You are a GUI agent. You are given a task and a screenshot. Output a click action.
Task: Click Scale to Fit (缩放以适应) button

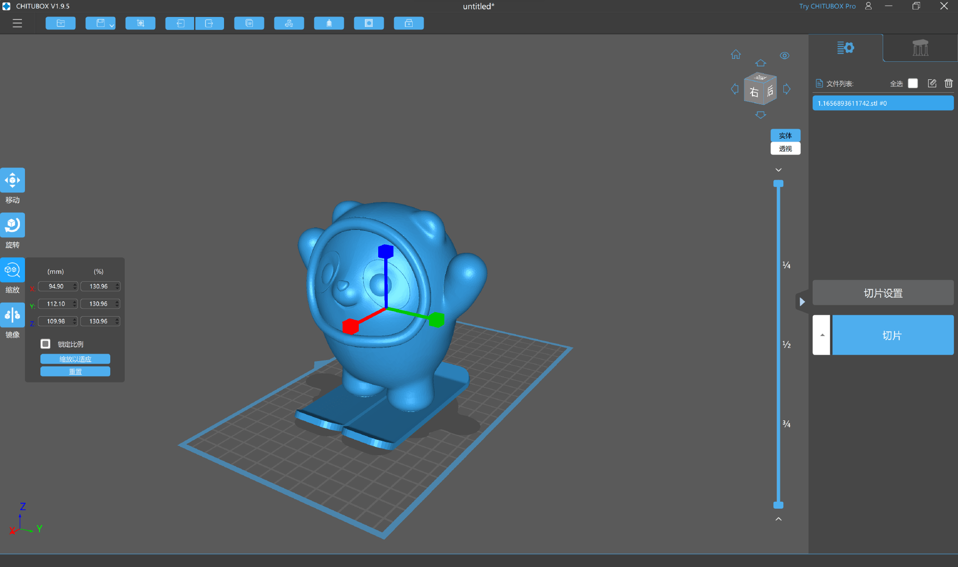click(75, 359)
